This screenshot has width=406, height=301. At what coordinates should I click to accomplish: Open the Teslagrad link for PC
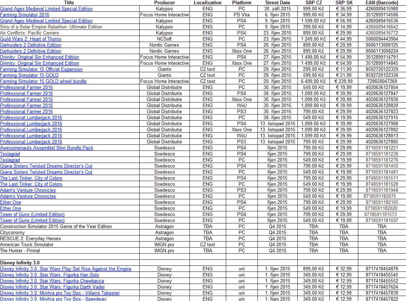10,160
